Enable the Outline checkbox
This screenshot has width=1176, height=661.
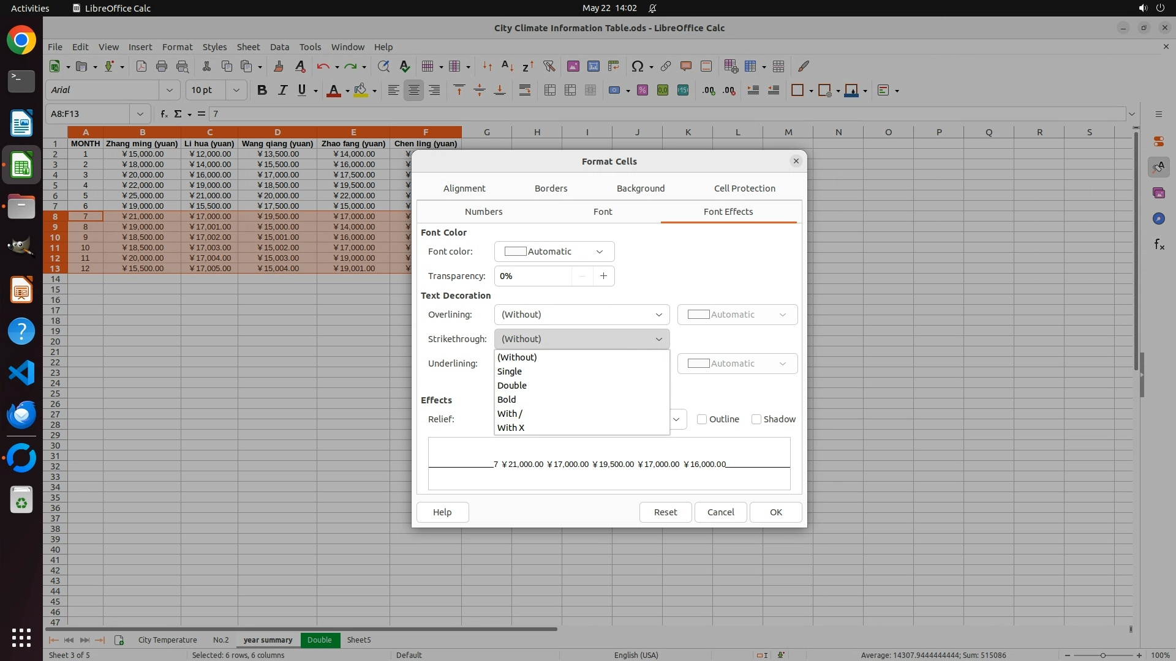(x=702, y=419)
